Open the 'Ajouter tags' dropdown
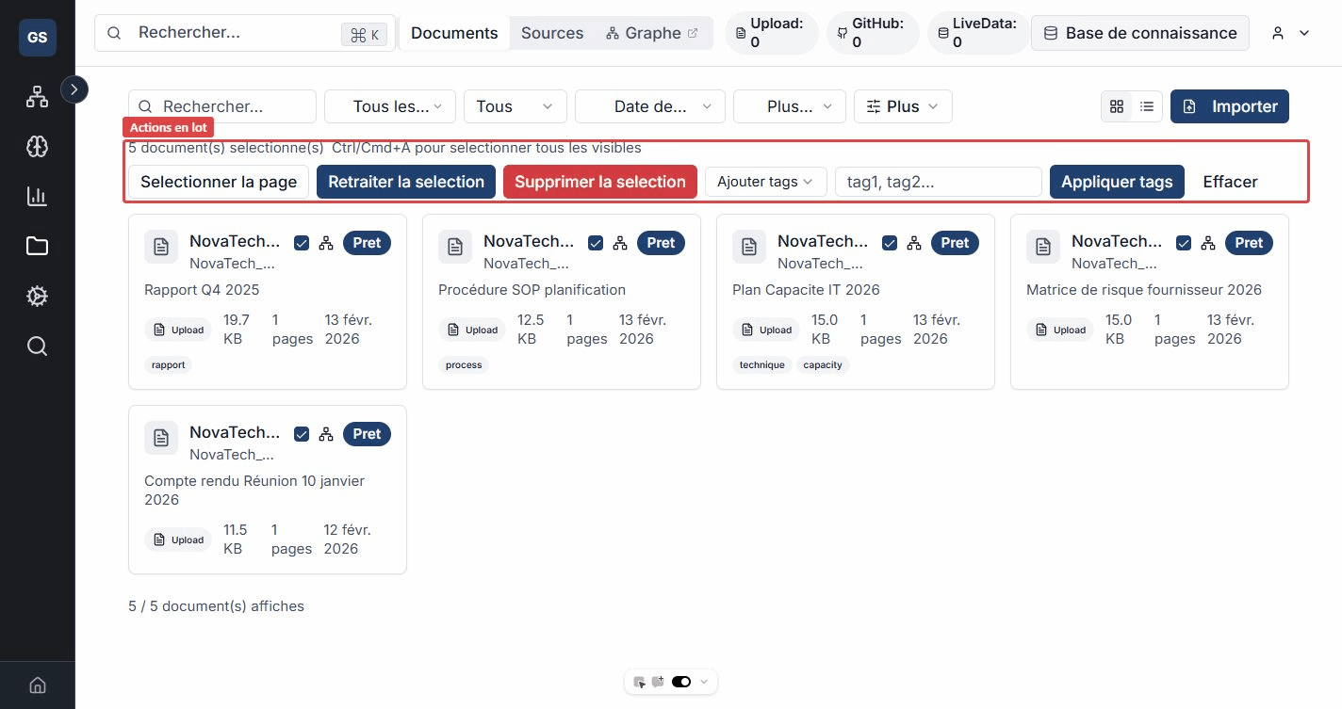This screenshot has height=709, width=1342. pyautogui.click(x=765, y=182)
